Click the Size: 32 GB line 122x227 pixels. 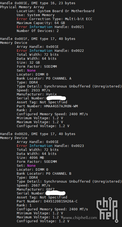tap(28, 63)
